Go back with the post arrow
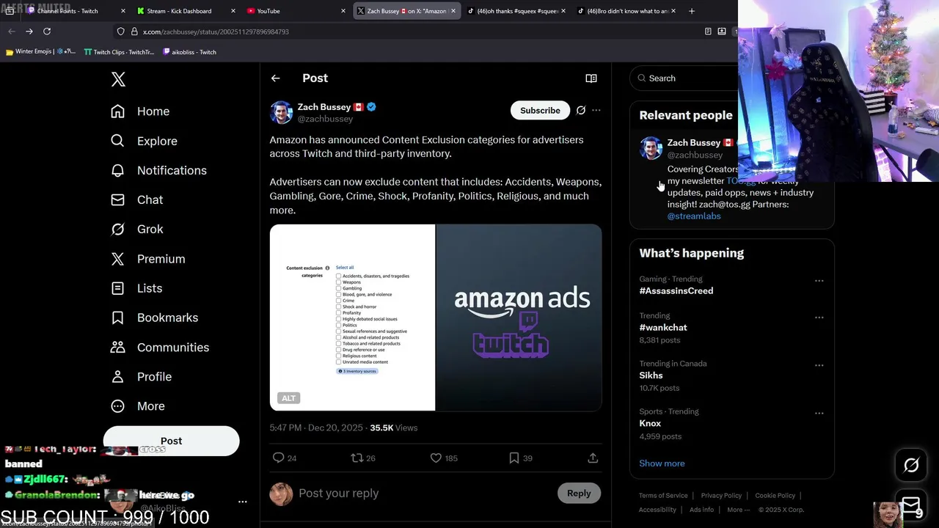The height and width of the screenshot is (528, 939). click(x=275, y=78)
